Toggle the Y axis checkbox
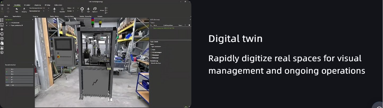This screenshot has height=108, width=383. coord(106,10)
